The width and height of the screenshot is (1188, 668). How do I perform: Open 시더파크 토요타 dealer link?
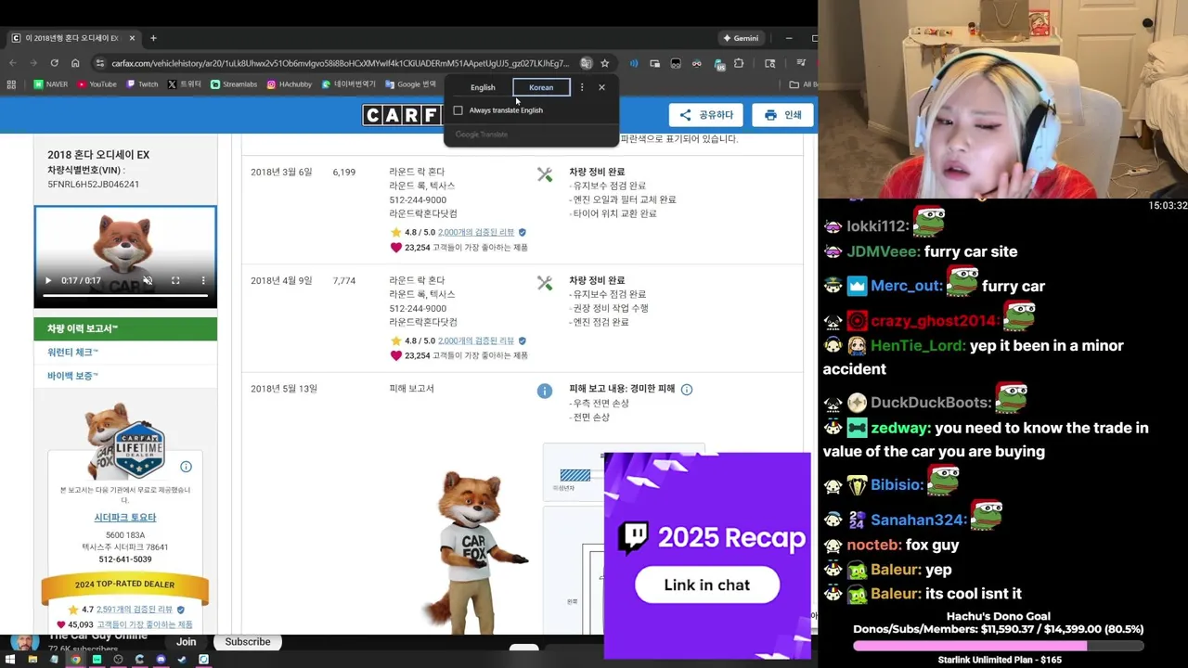[x=125, y=518]
